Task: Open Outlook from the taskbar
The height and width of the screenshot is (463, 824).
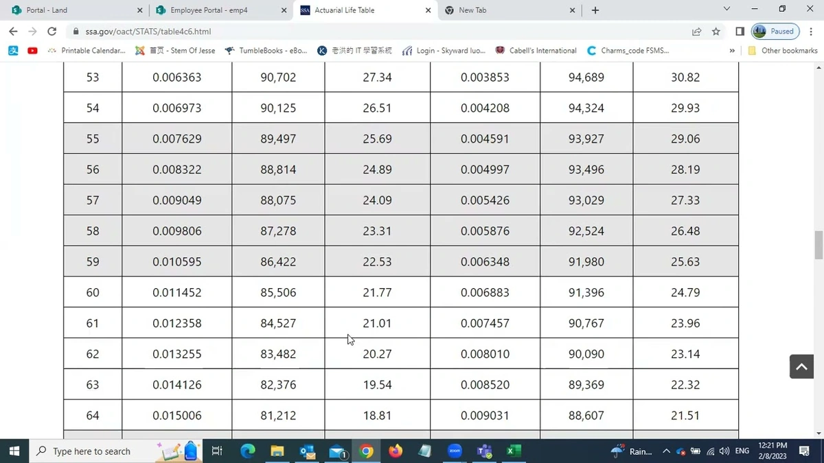Action: pyautogui.click(x=306, y=451)
